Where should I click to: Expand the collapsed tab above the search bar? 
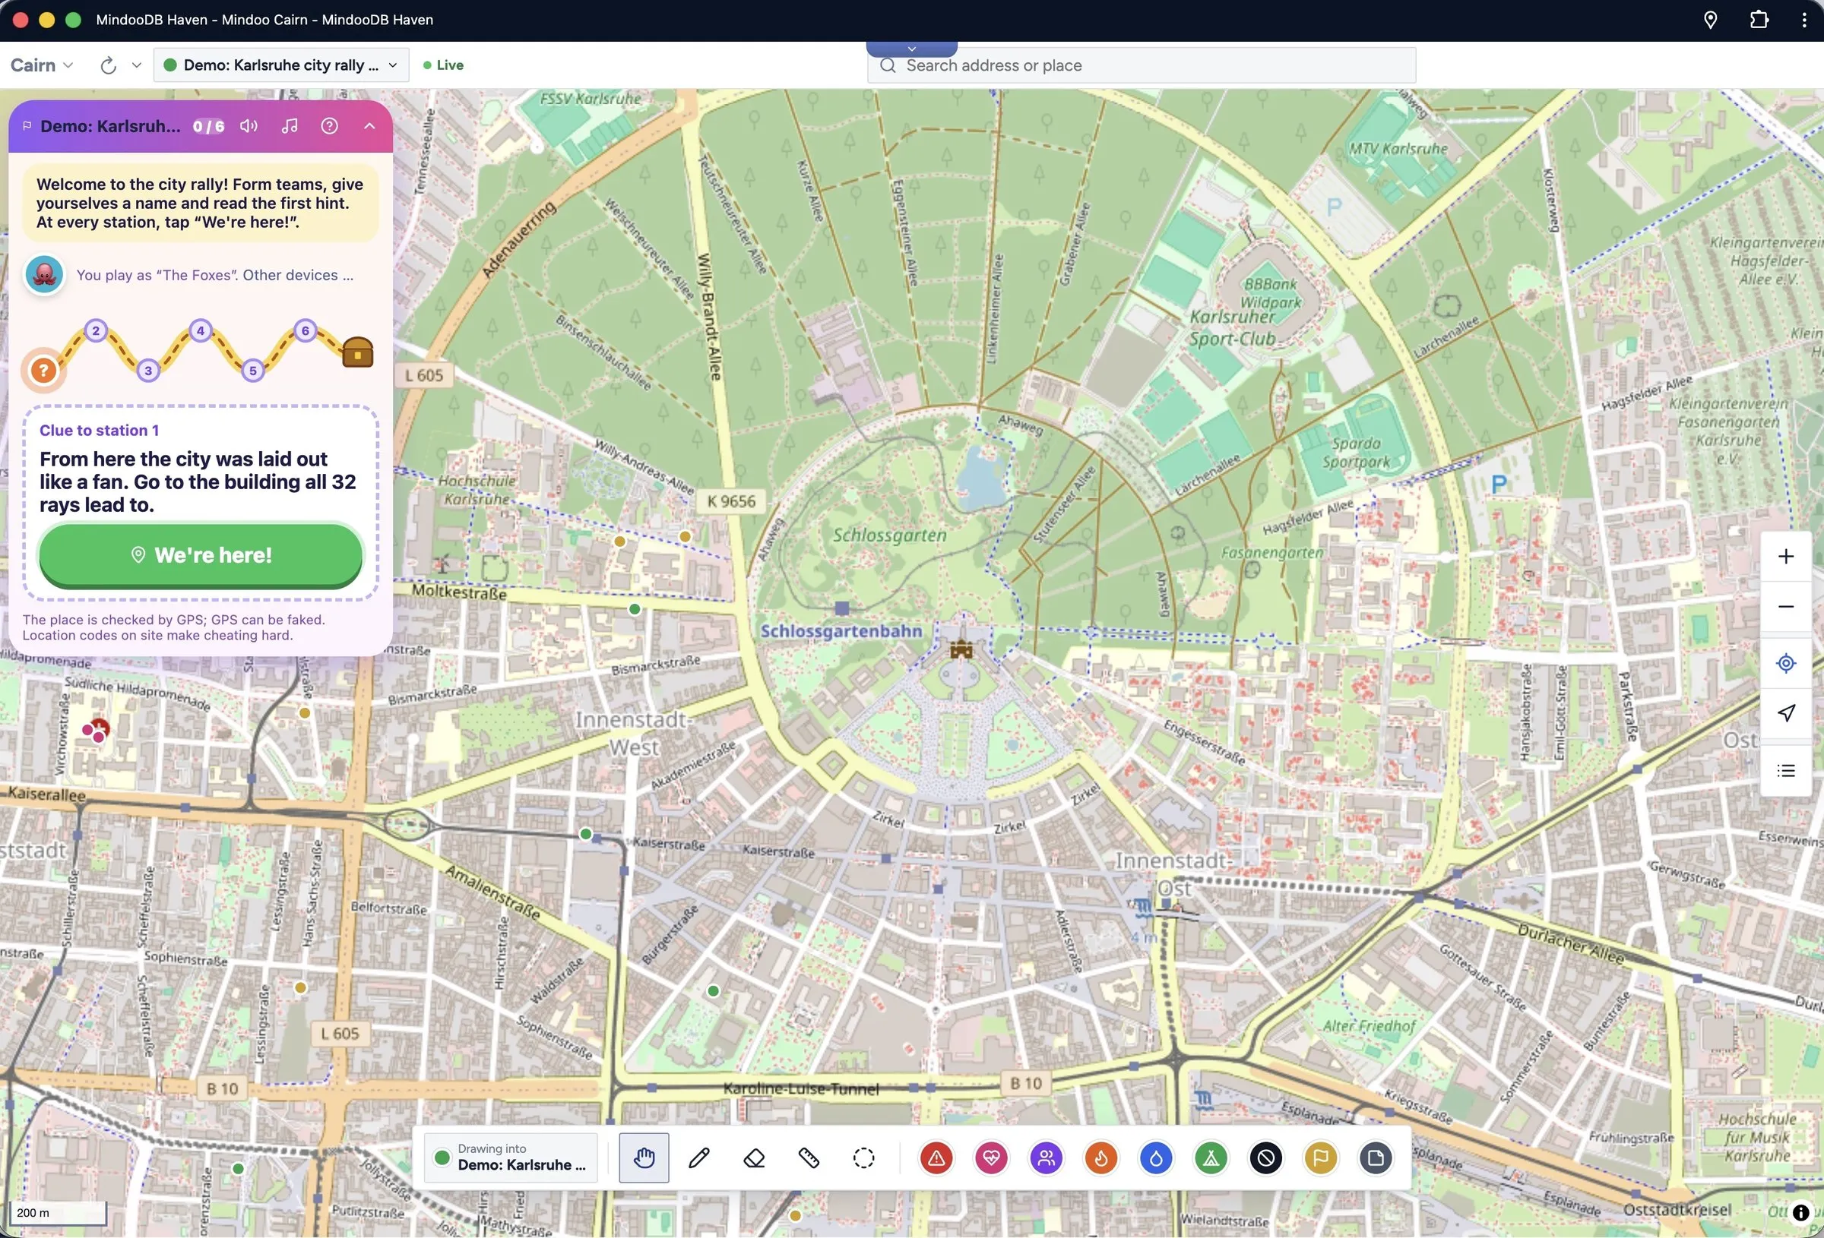click(911, 49)
